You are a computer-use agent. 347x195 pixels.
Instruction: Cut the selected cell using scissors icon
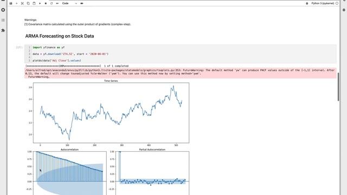point(22,3)
